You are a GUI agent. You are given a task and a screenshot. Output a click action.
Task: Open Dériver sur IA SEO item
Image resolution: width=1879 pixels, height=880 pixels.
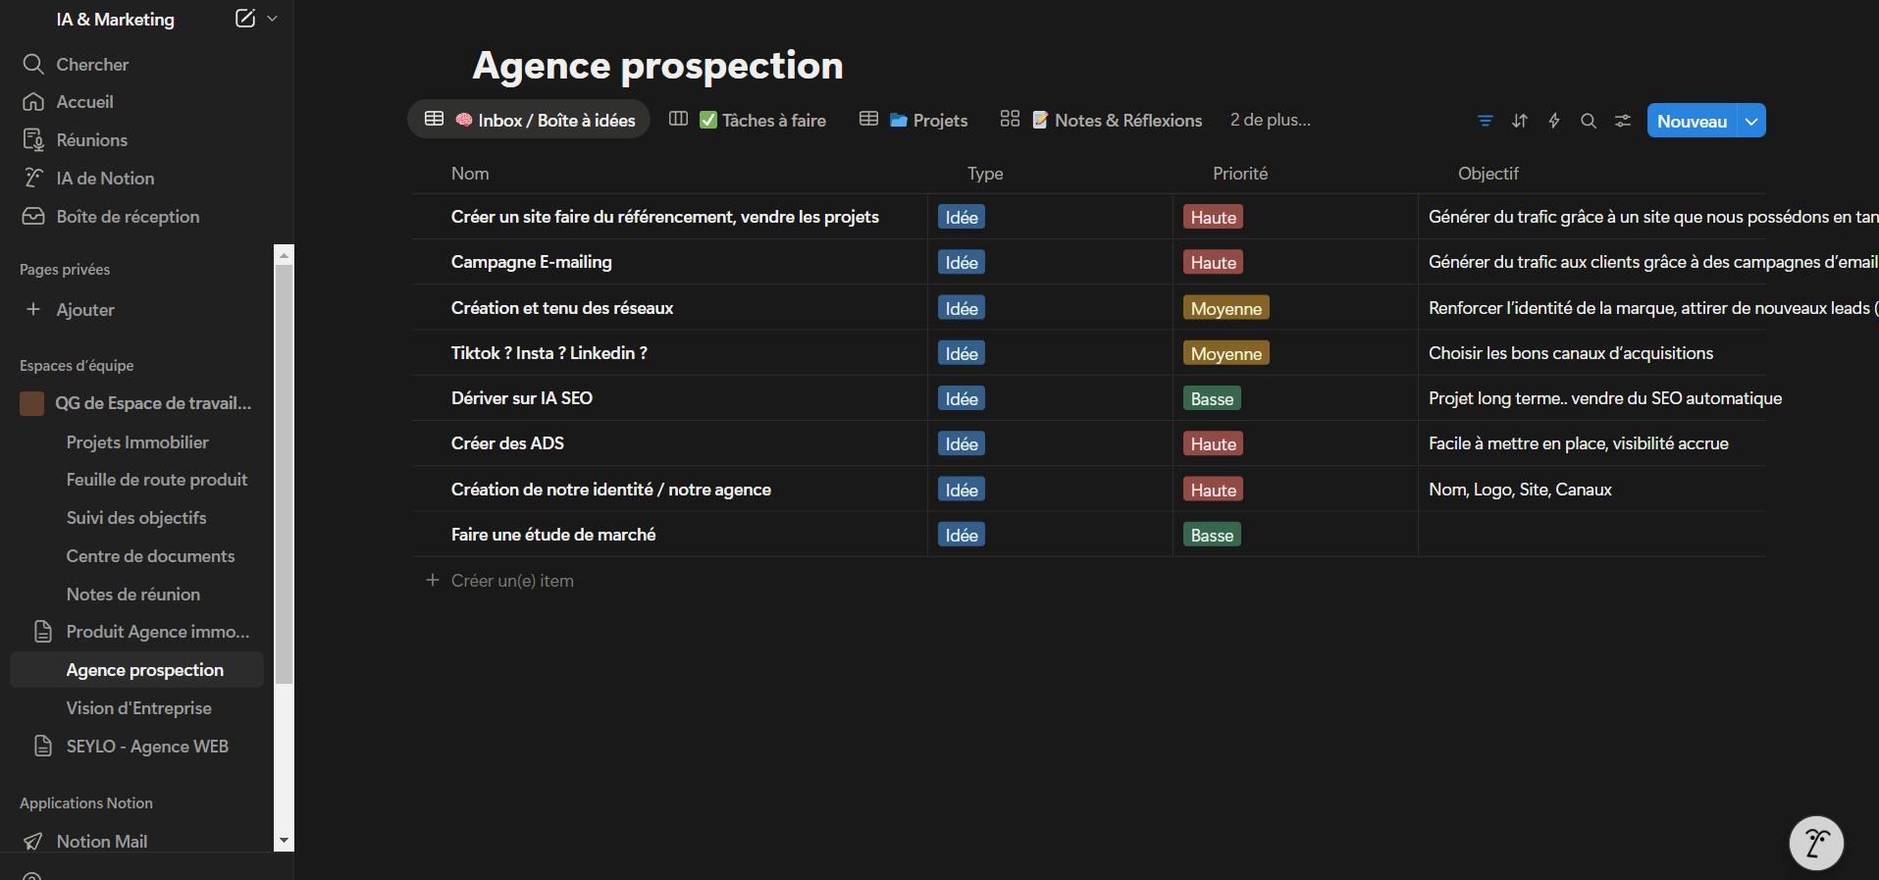[522, 398]
